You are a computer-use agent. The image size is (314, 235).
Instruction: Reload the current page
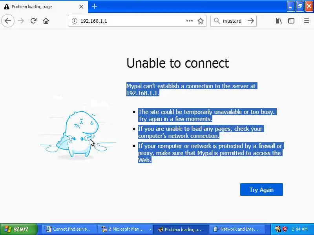click(x=33, y=21)
